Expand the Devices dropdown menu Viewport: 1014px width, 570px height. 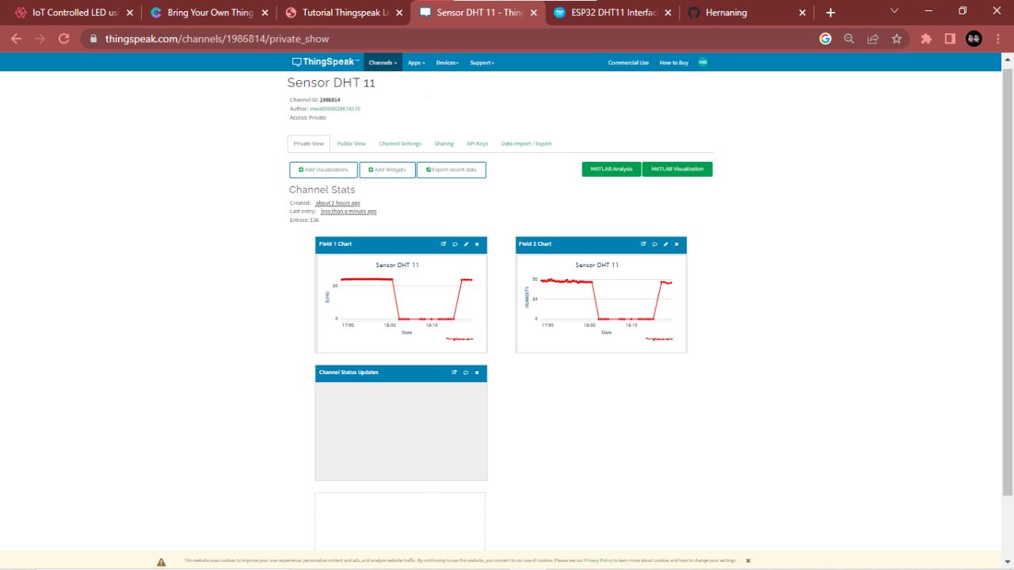[447, 63]
